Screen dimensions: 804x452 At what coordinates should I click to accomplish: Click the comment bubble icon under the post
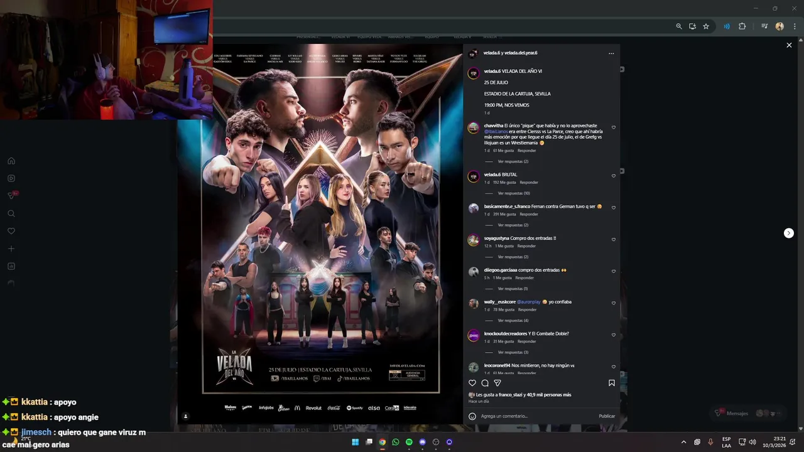click(485, 383)
